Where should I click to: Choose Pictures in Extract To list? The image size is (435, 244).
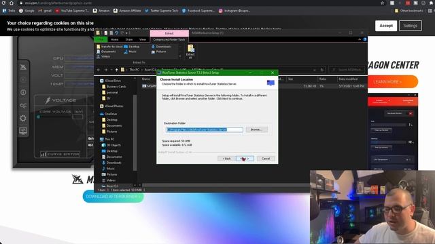click(x=159, y=52)
